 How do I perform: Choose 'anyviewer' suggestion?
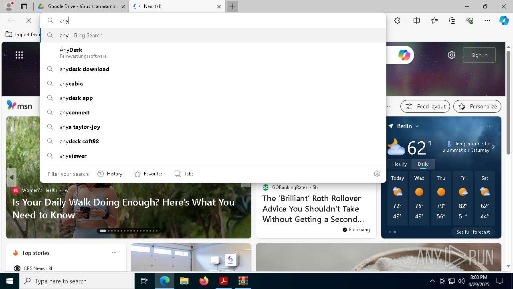point(213,156)
